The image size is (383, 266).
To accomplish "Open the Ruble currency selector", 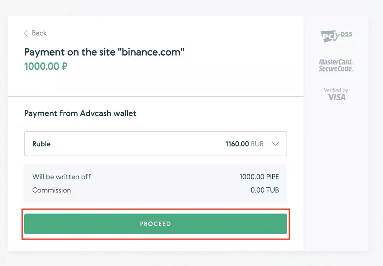I will 155,144.
